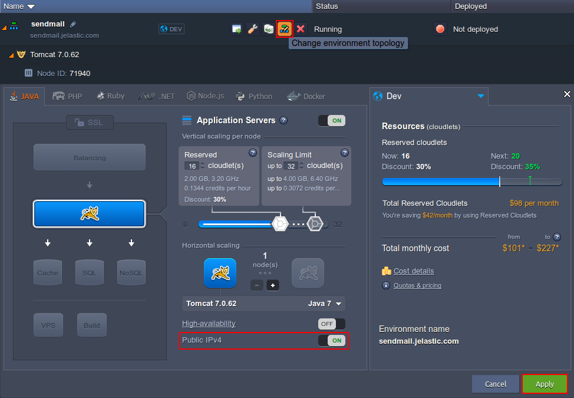Switch to the PHP tab
The width and height of the screenshot is (574, 398).
(x=67, y=96)
